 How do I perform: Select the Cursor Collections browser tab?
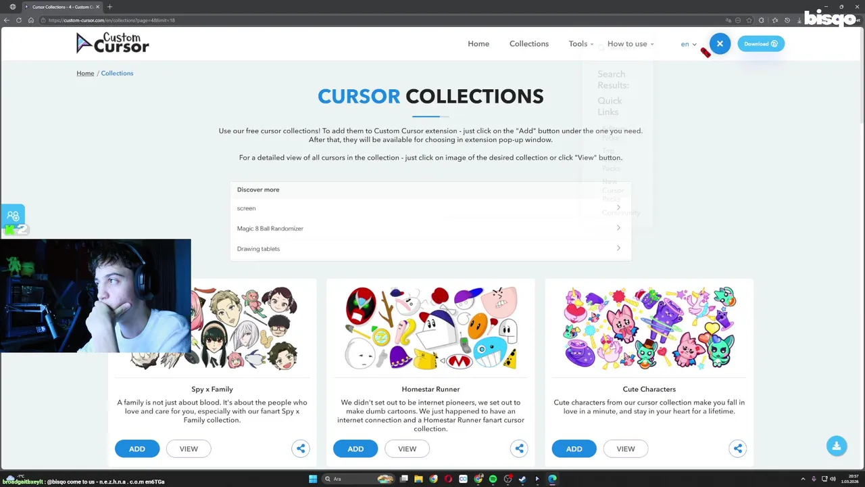coord(62,7)
